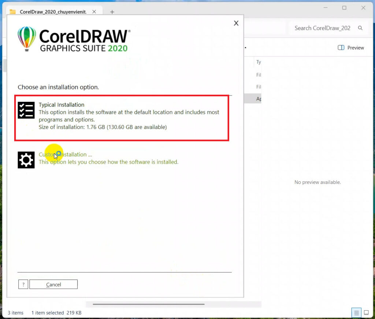Click the CorelDRAW balloon logo
The height and width of the screenshot is (319, 375).
point(27,38)
